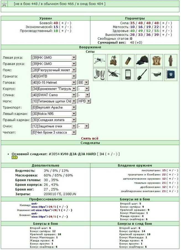Open the Правый карман Складная лопата dropdown
Image resolution: width=181 pixels, height=250 pixels.
54,120
